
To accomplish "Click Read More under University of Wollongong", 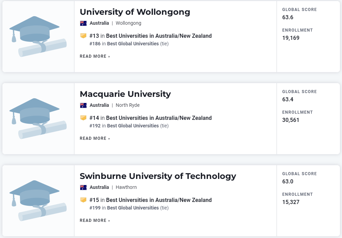I will click(x=95, y=56).
